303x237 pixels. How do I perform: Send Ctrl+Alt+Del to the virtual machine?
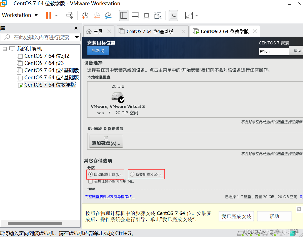(x=70, y=16)
